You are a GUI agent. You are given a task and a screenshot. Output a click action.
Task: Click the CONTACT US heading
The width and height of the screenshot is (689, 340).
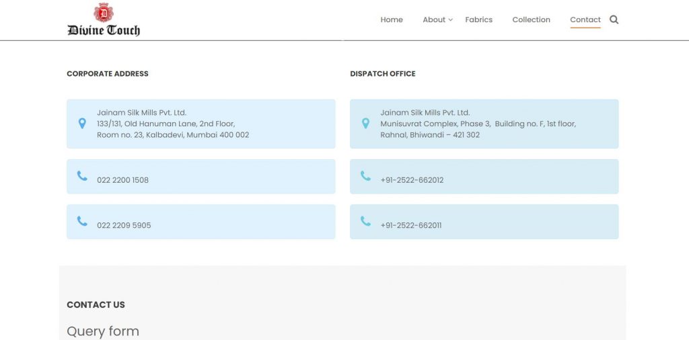pyautogui.click(x=96, y=305)
